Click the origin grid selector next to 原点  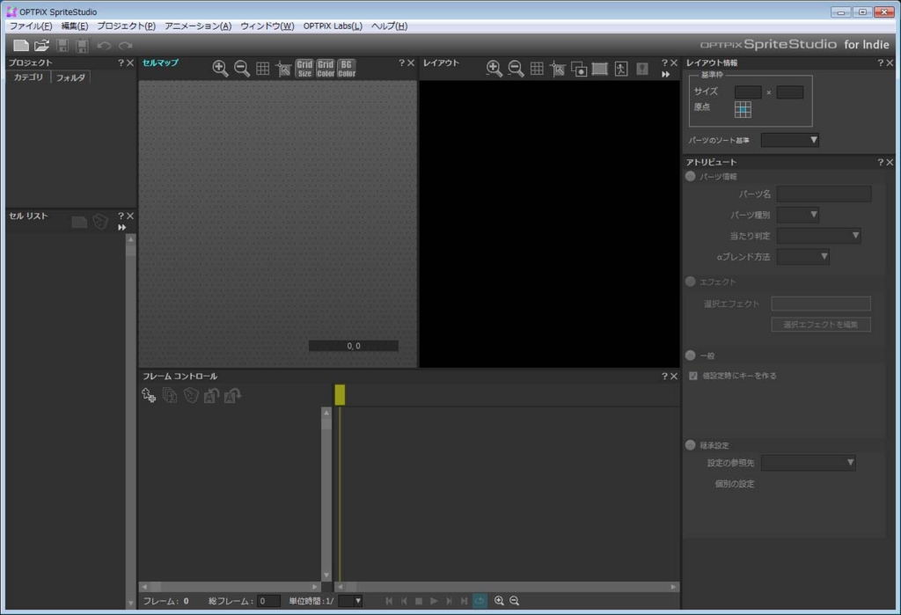pyautogui.click(x=743, y=109)
